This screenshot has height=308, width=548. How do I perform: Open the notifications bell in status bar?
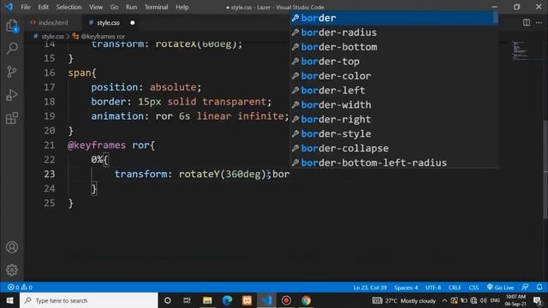(x=539, y=287)
